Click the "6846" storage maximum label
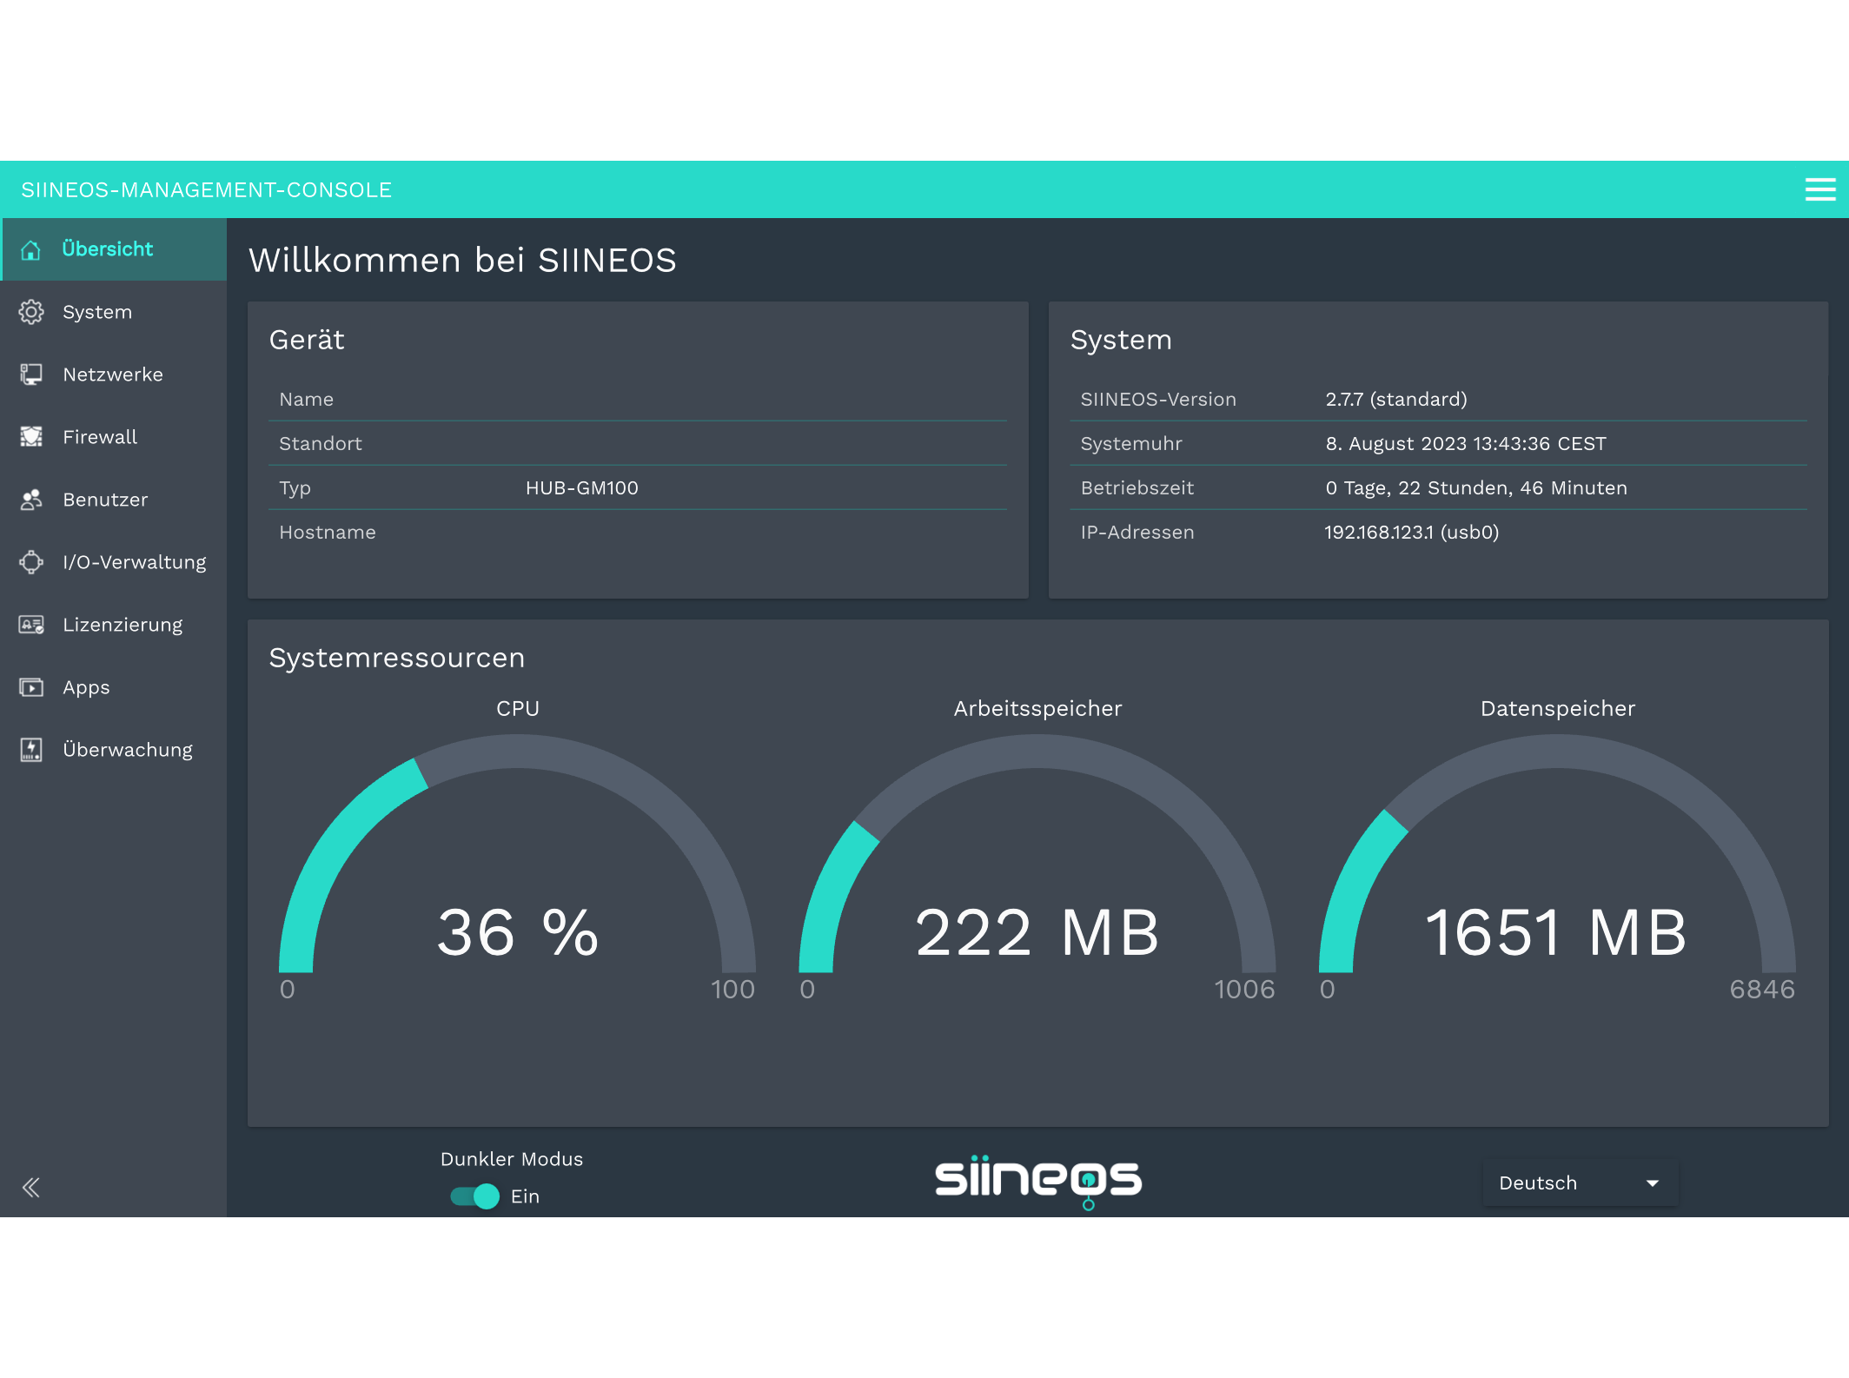 [1762, 990]
